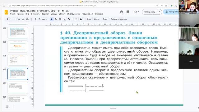
Task: Activate the paint format tool
Action: point(31,19)
